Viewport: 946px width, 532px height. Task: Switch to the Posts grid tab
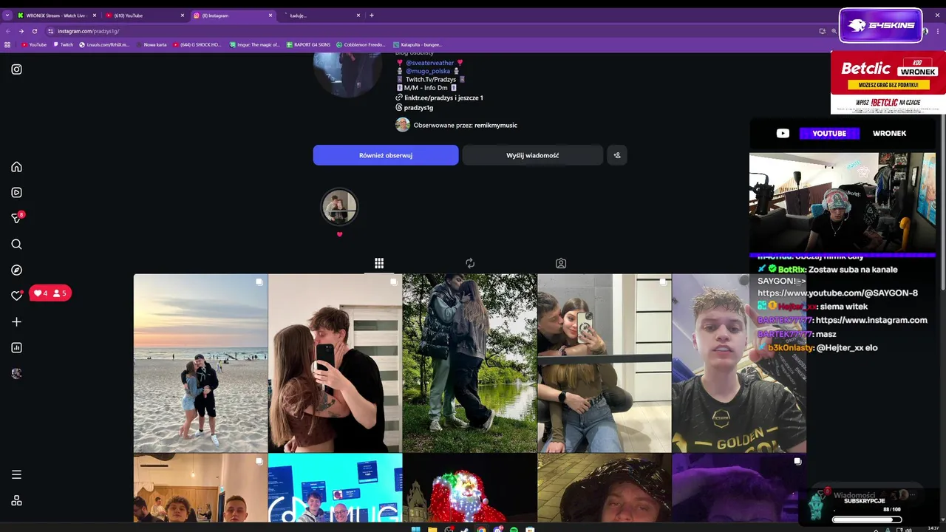pyautogui.click(x=379, y=263)
